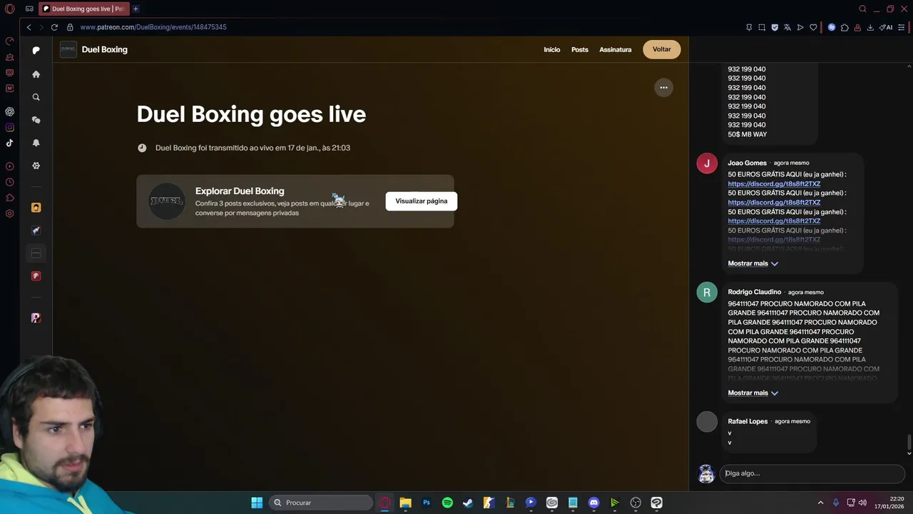Click the Patreon logo in sidebar
Screen dimensions: 913x514
36,50
